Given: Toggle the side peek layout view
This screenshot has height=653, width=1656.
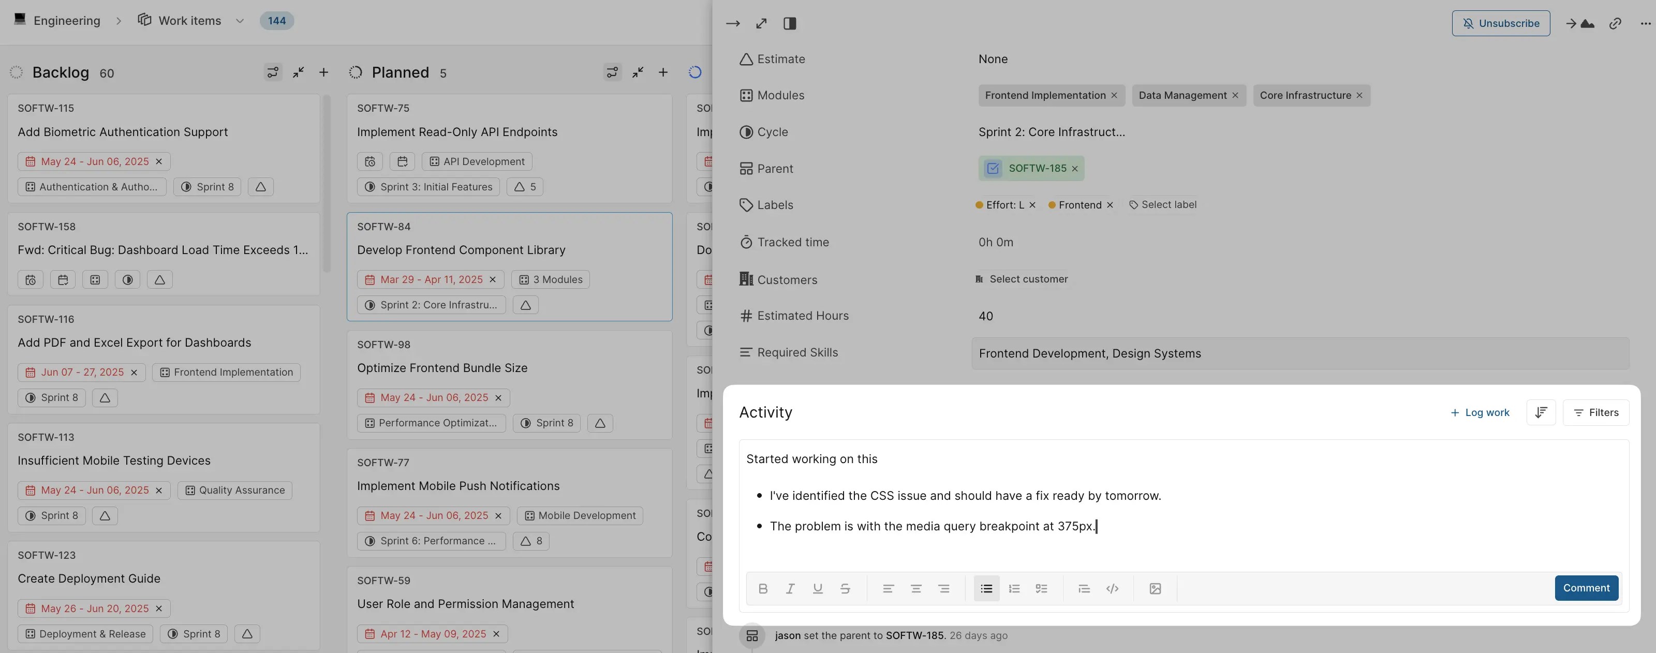Looking at the screenshot, I should 789,24.
